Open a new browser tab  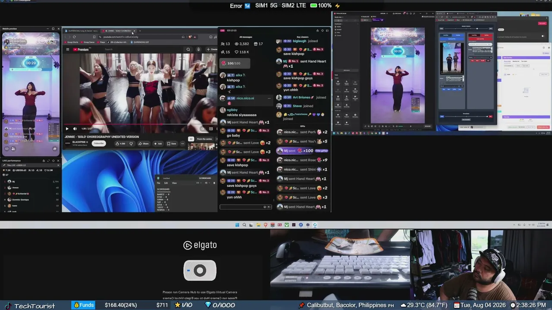tap(140, 31)
